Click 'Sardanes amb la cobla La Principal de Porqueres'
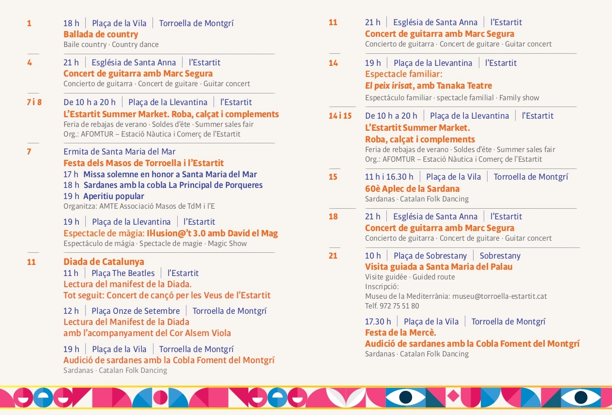 coord(173,185)
